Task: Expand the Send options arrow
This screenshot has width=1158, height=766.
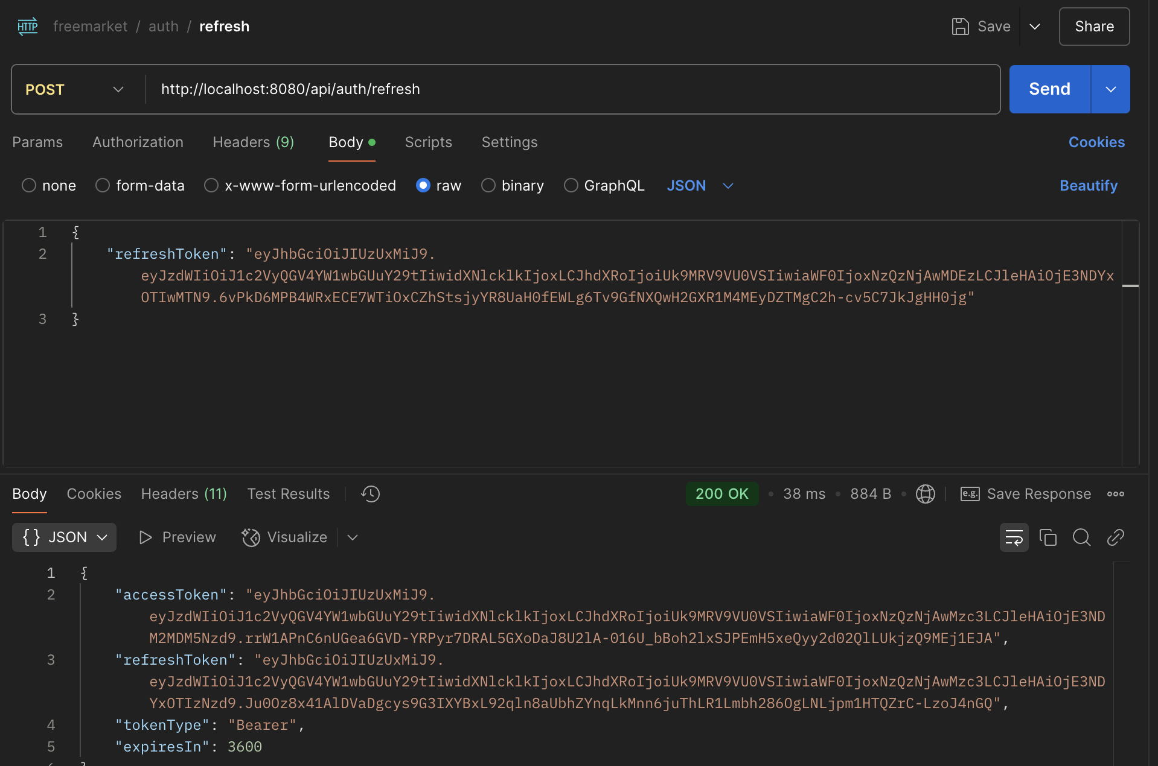Action: coord(1110,89)
